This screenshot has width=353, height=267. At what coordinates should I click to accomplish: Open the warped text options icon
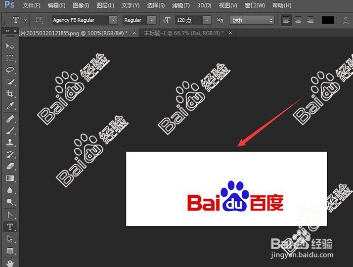(x=346, y=20)
